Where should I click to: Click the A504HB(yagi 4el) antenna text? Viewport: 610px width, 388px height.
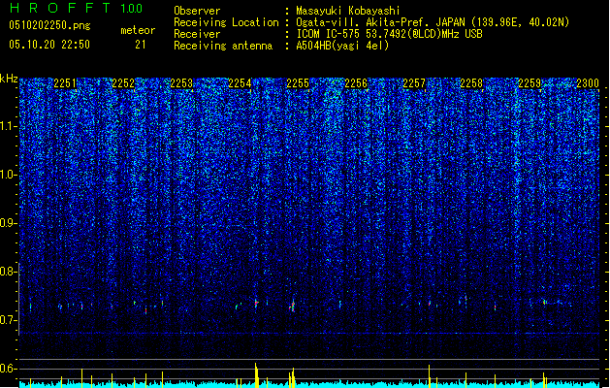pos(342,46)
